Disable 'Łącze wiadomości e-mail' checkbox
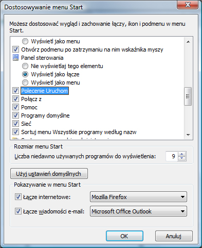202x248 pixels. (x=18, y=211)
